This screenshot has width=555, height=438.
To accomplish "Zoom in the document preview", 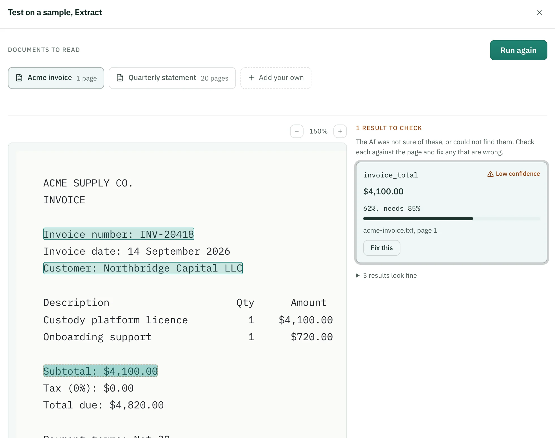I will click(x=340, y=131).
